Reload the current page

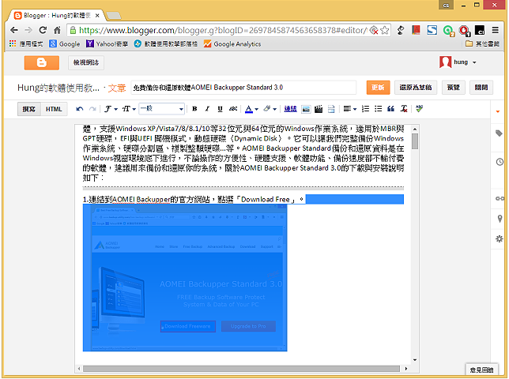tap(43, 30)
